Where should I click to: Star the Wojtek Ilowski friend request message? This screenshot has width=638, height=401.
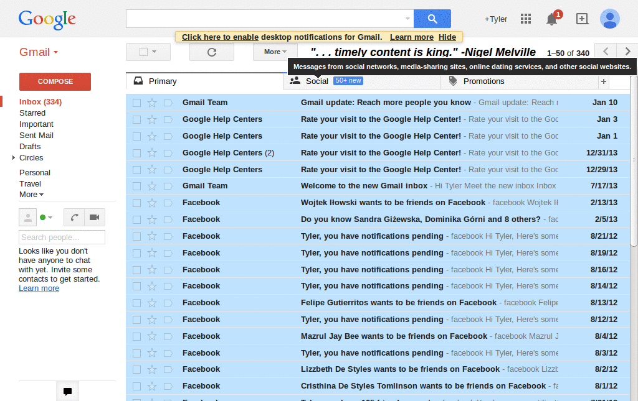tap(152, 203)
